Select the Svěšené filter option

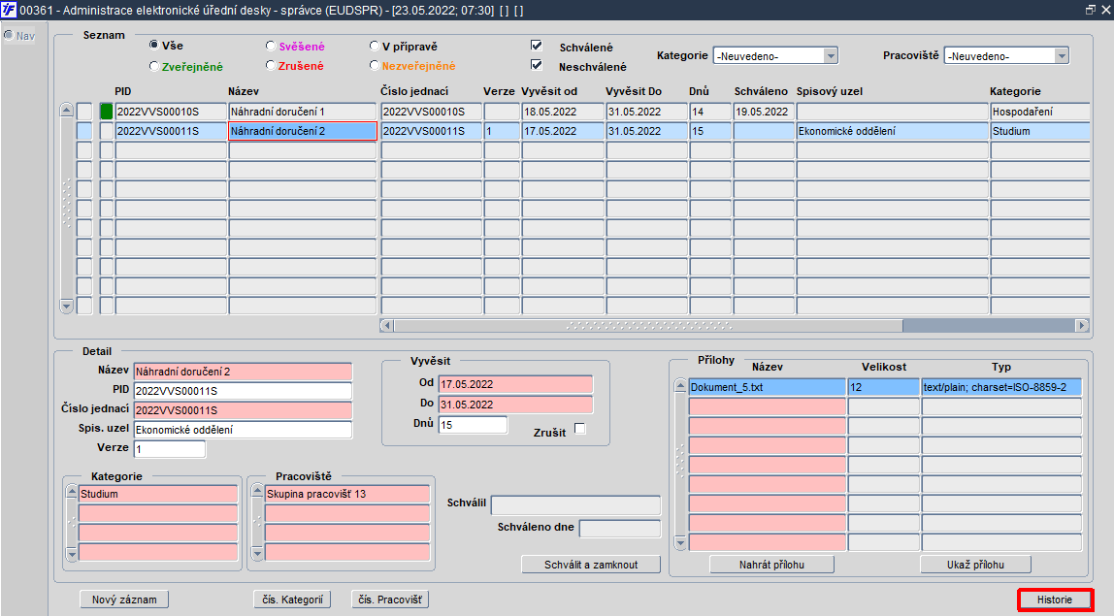tap(271, 46)
